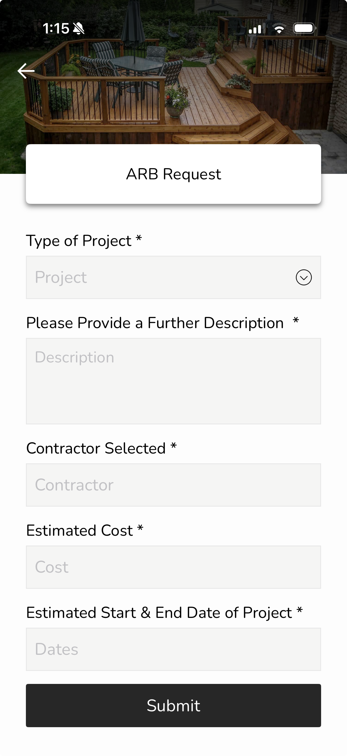Image resolution: width=347 pixels, height=756 pixels.
Task: Click the Further Description label text
Action: 155,323
